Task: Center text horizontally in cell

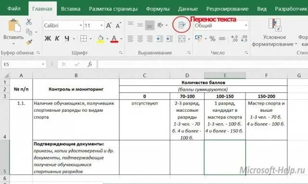Action: pyautogui.click(x=140, y=39)
